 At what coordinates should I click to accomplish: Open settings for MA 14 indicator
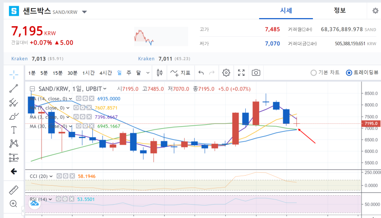(x=85, y=99)
